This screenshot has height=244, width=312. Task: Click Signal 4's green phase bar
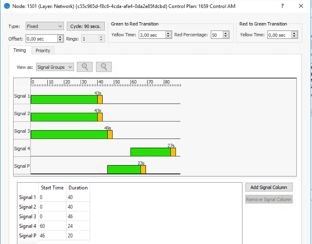150,152
